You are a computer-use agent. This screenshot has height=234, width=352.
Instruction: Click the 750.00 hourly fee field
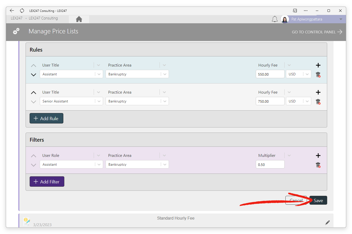pyautogui.click(x=270, y=101)
